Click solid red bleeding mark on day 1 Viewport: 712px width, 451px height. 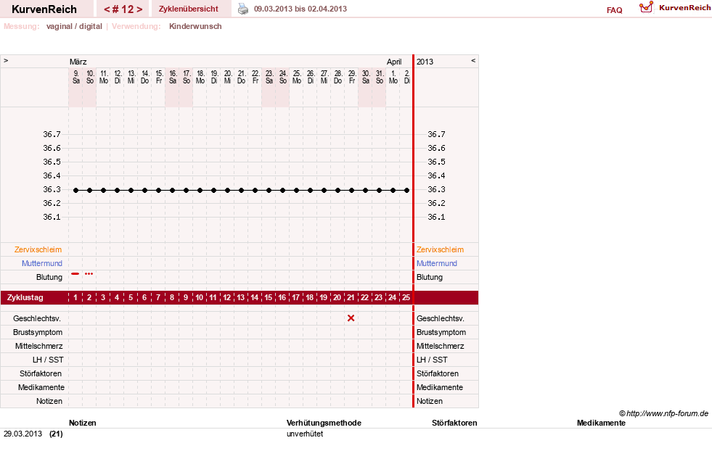(75, 273)
